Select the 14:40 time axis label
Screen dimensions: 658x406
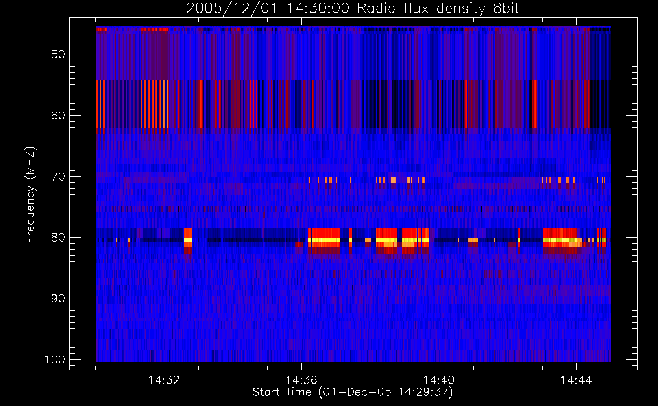pyautogui.click(x=439, y=380)
